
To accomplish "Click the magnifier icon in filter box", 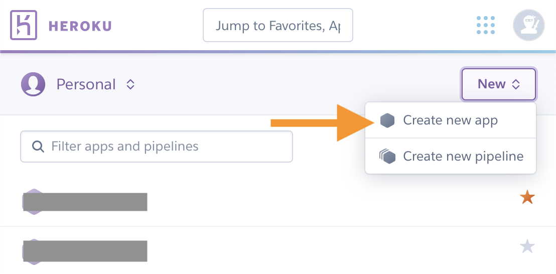I will click(38, 147).
